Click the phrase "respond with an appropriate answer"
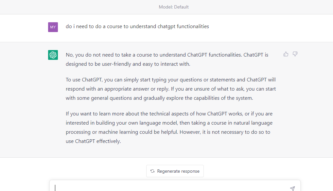This screenshot has width=333, height=191. (108, 89)
